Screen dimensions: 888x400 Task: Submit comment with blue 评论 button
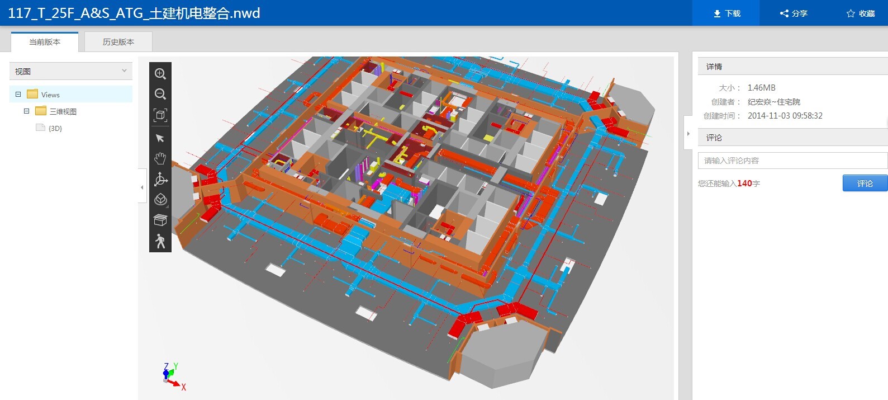click(865, 183)
